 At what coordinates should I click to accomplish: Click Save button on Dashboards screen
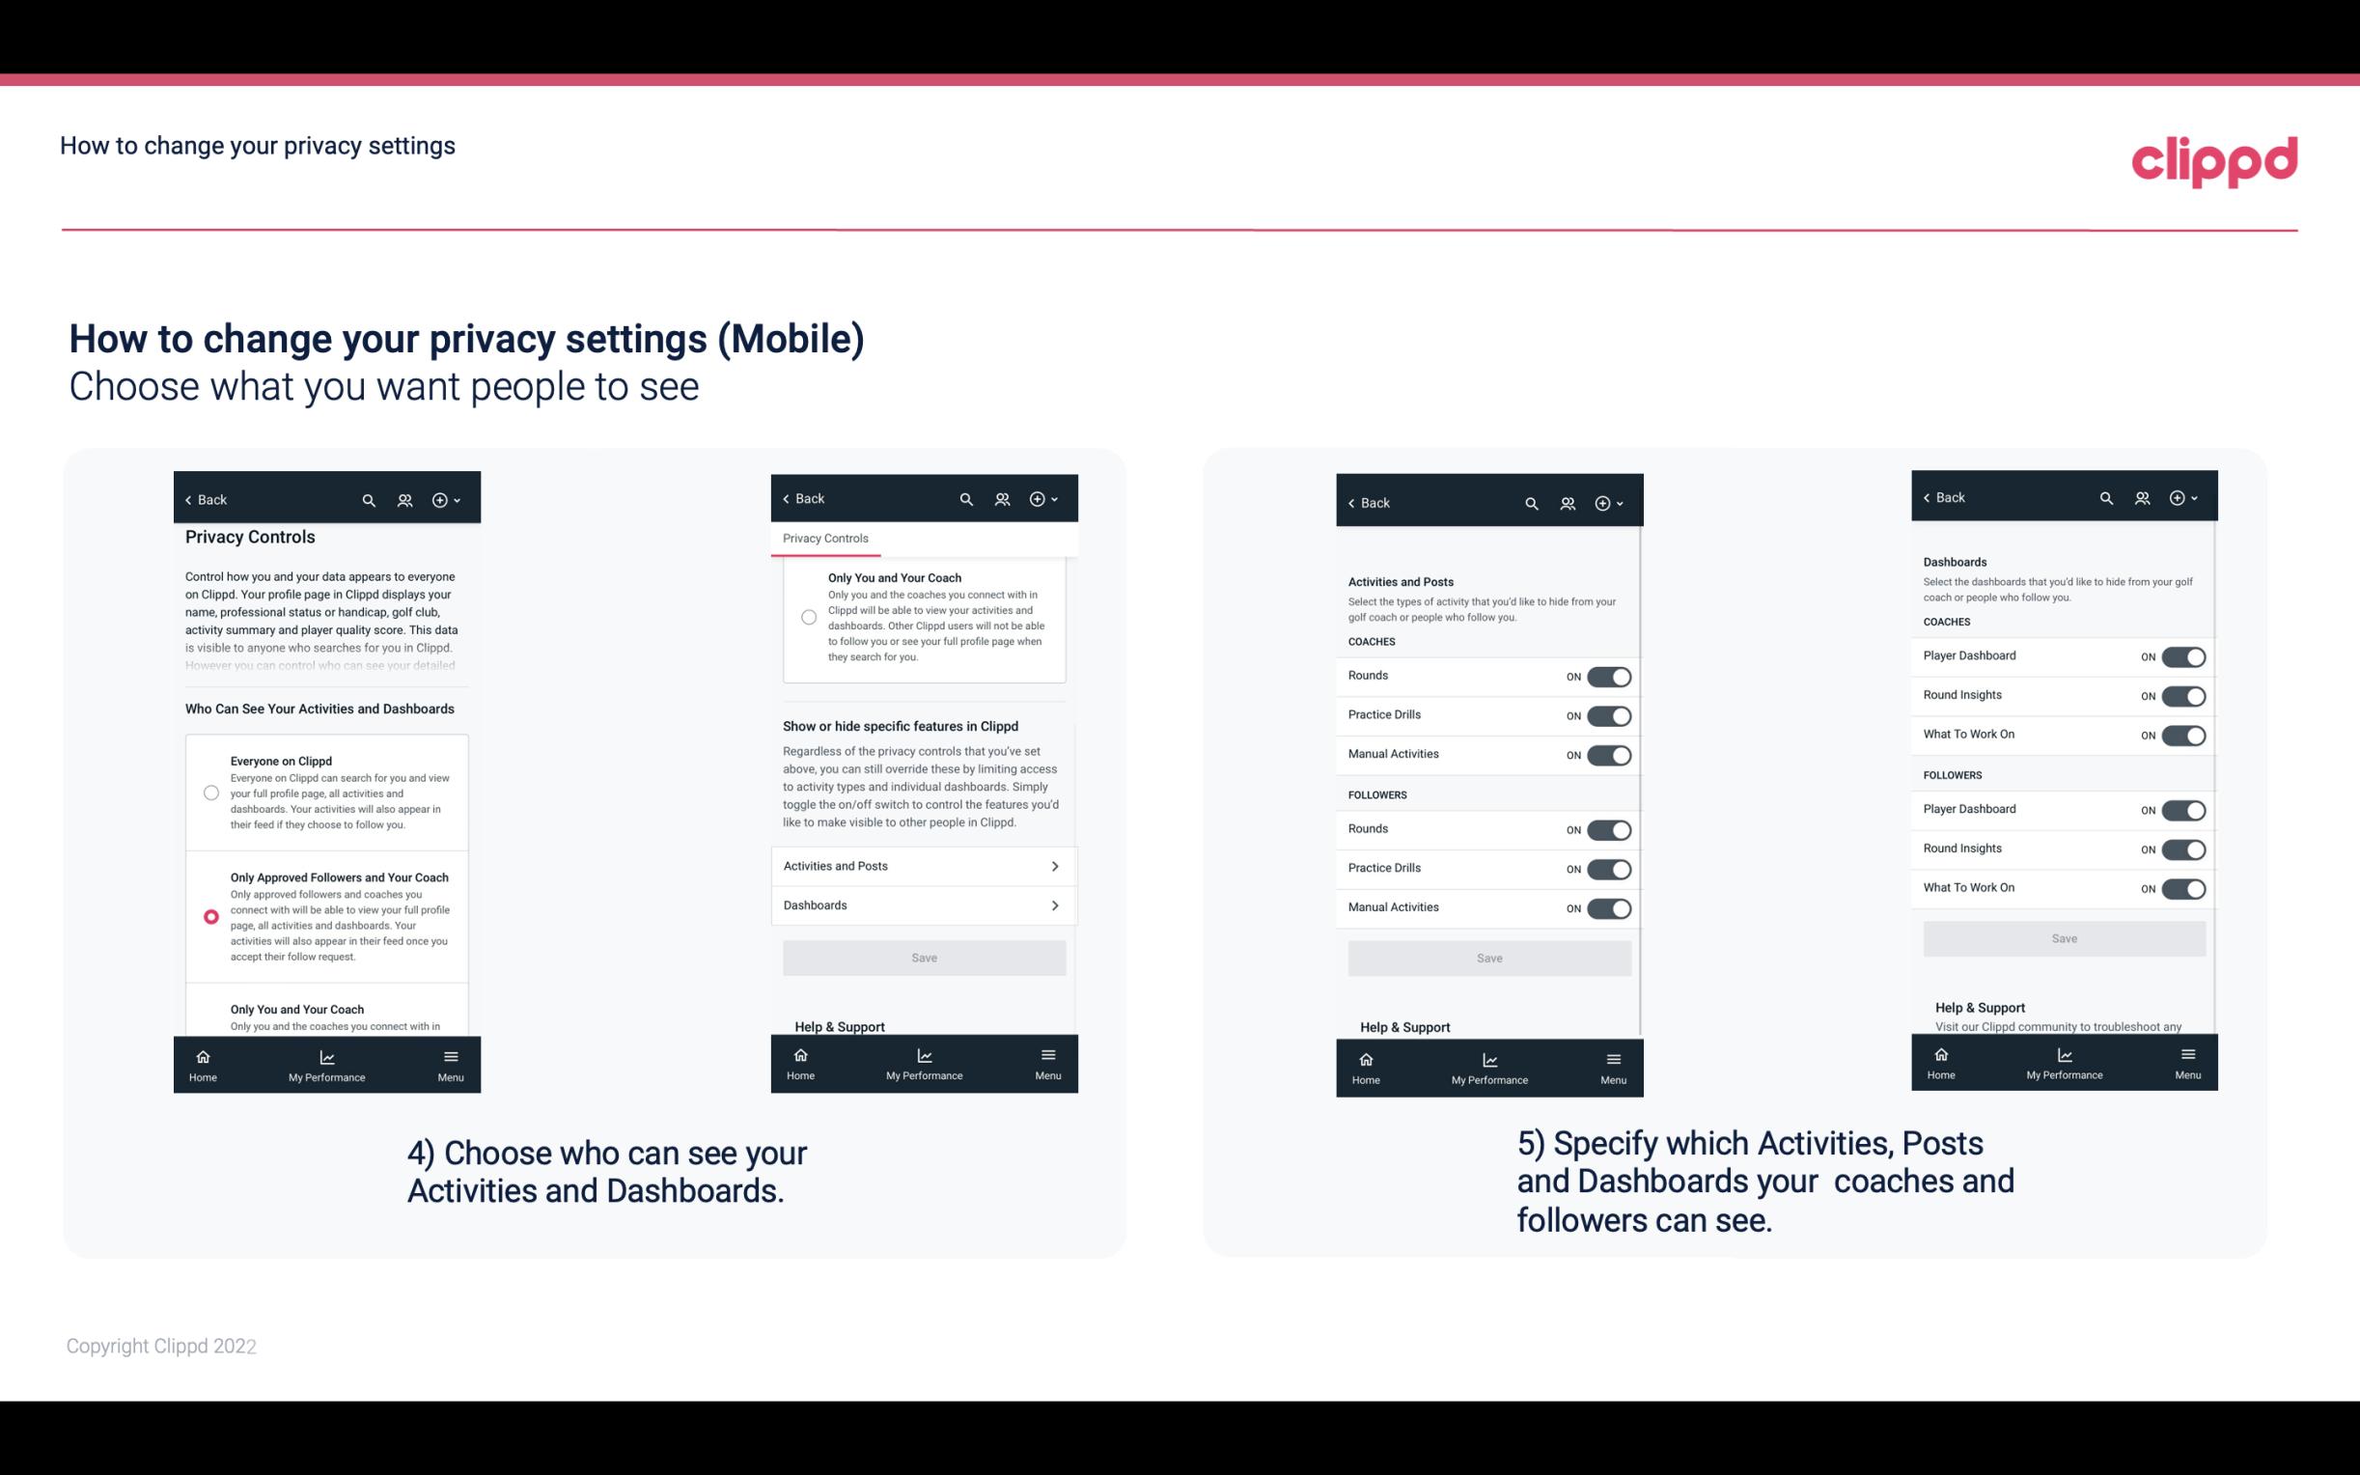click(2063, 936)
